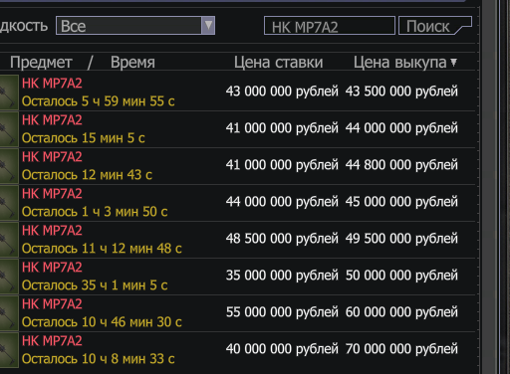Click item icon of 45 000 000 buyout listing
The width and height of the screenshot is (510, 374).
(9, 202)
